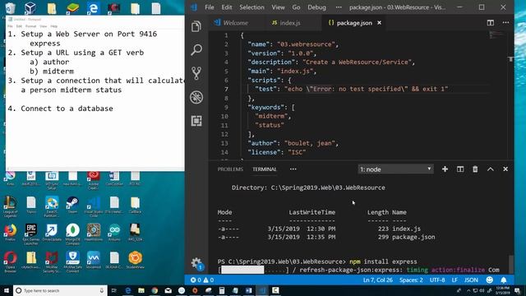Open the Go menu
Screen dimensions: 526x296
(x=296, y=7)
